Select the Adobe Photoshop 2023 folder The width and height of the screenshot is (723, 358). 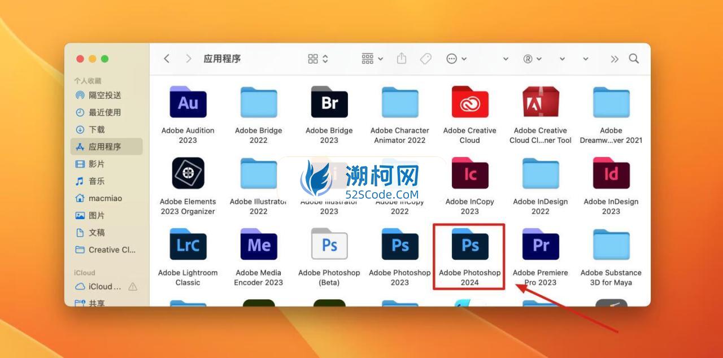point(400,245)
